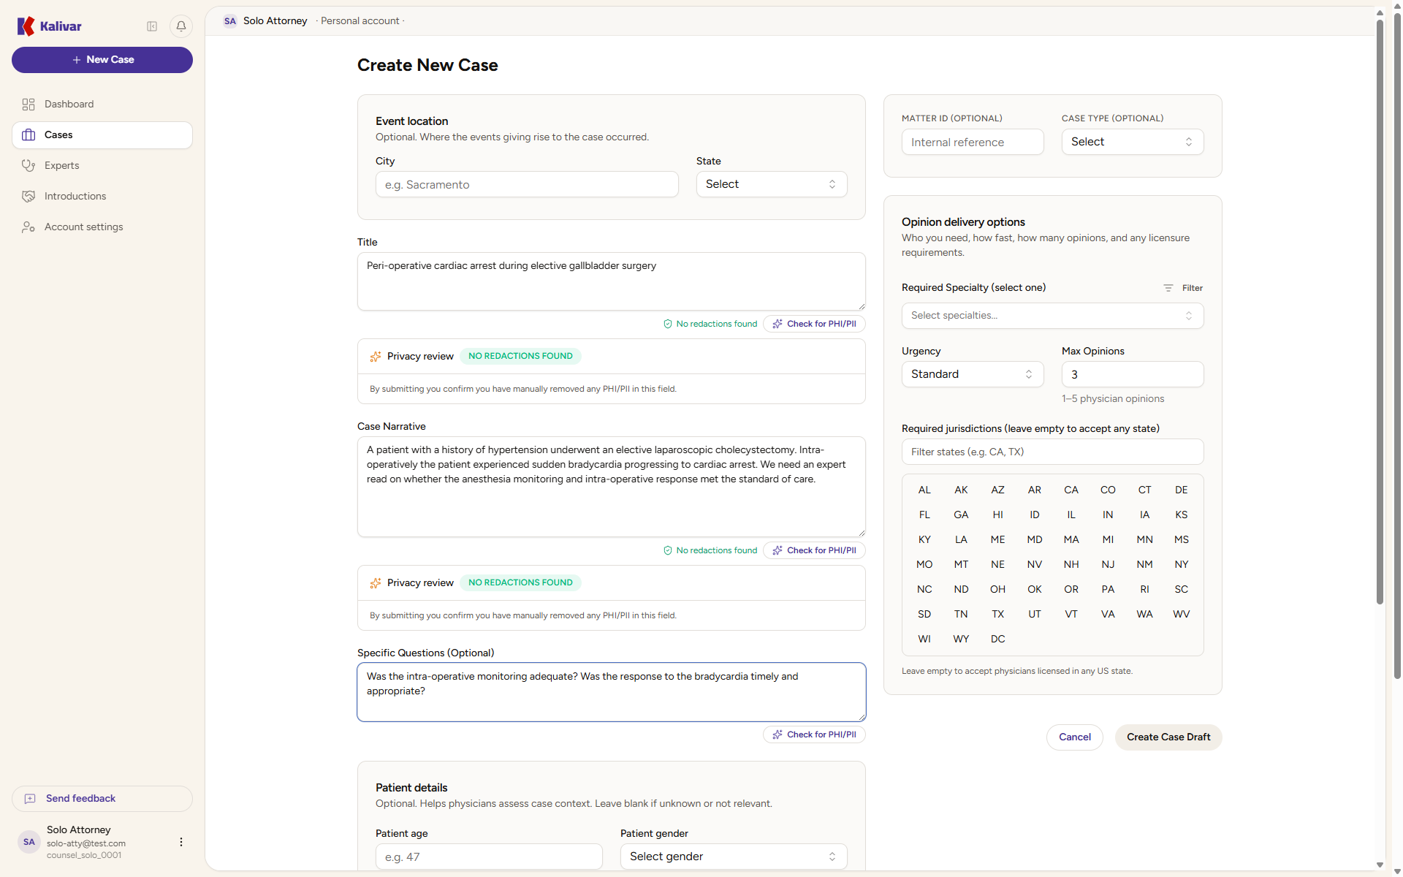Click the Filter label for specialties
This screenshot has height=877, width=1403.
1193,288
